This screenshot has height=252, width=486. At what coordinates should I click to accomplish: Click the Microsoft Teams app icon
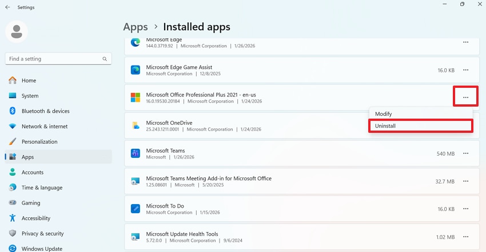coord(136,153)
